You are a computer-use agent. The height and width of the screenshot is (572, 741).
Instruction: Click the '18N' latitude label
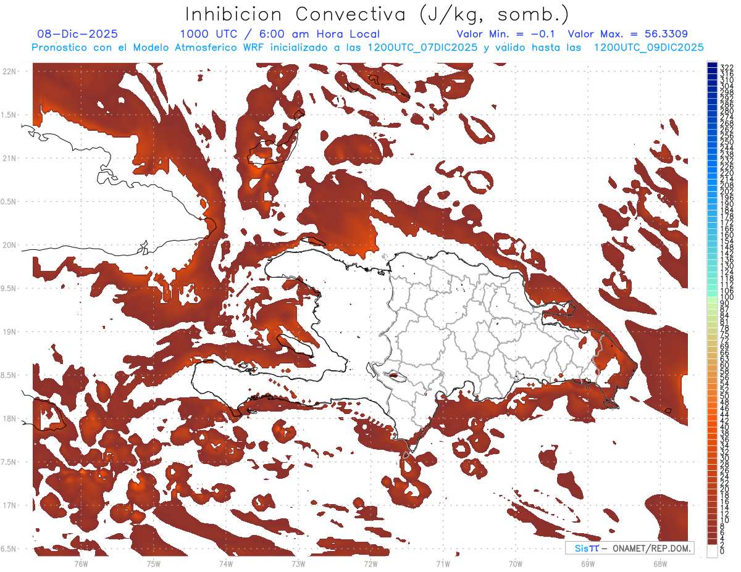click(9, 419)
